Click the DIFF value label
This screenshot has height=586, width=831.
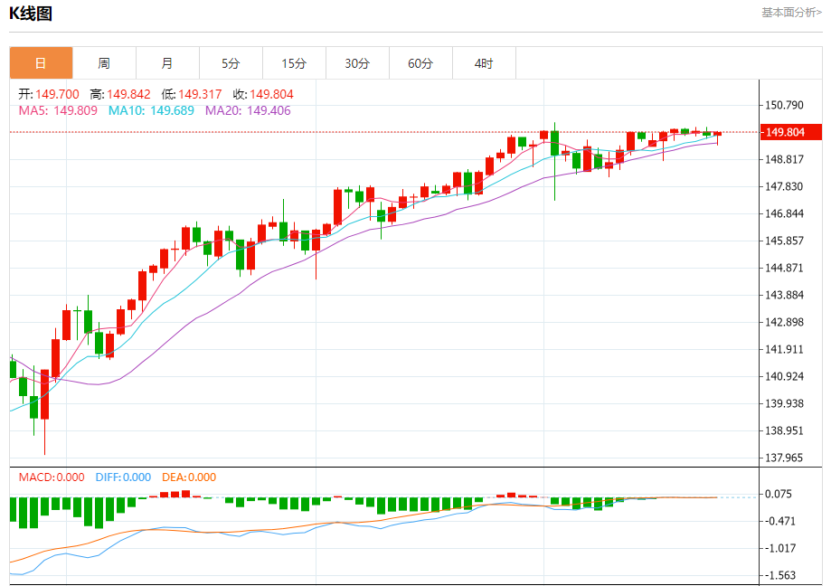(123, 477)
